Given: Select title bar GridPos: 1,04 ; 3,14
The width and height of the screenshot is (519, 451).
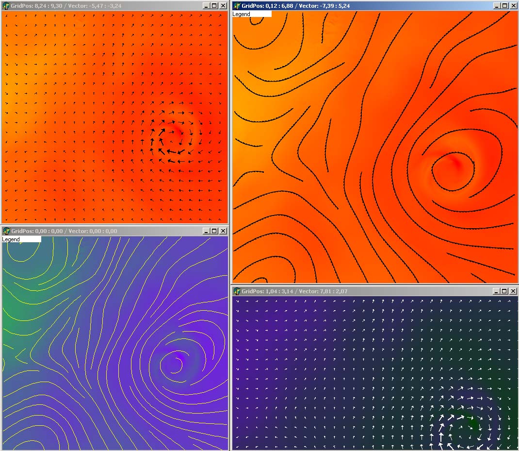Looking at the screenshot, I should [340, 291].
